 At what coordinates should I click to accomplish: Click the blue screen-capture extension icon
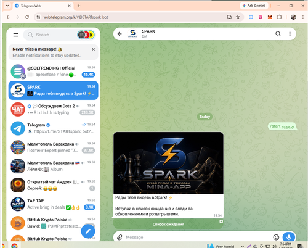(x=251, y=17)
